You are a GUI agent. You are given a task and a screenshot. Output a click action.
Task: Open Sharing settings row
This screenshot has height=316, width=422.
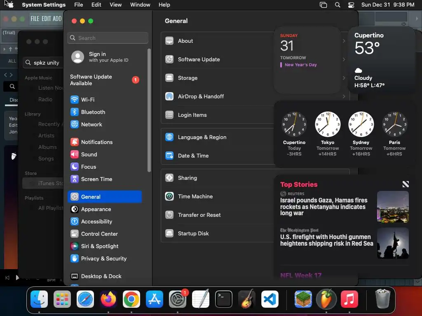218,178
